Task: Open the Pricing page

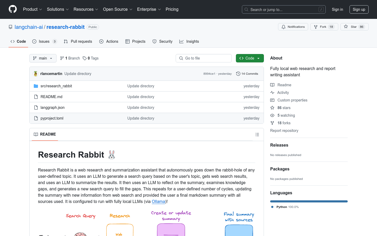Action: (x=172, y=9)
